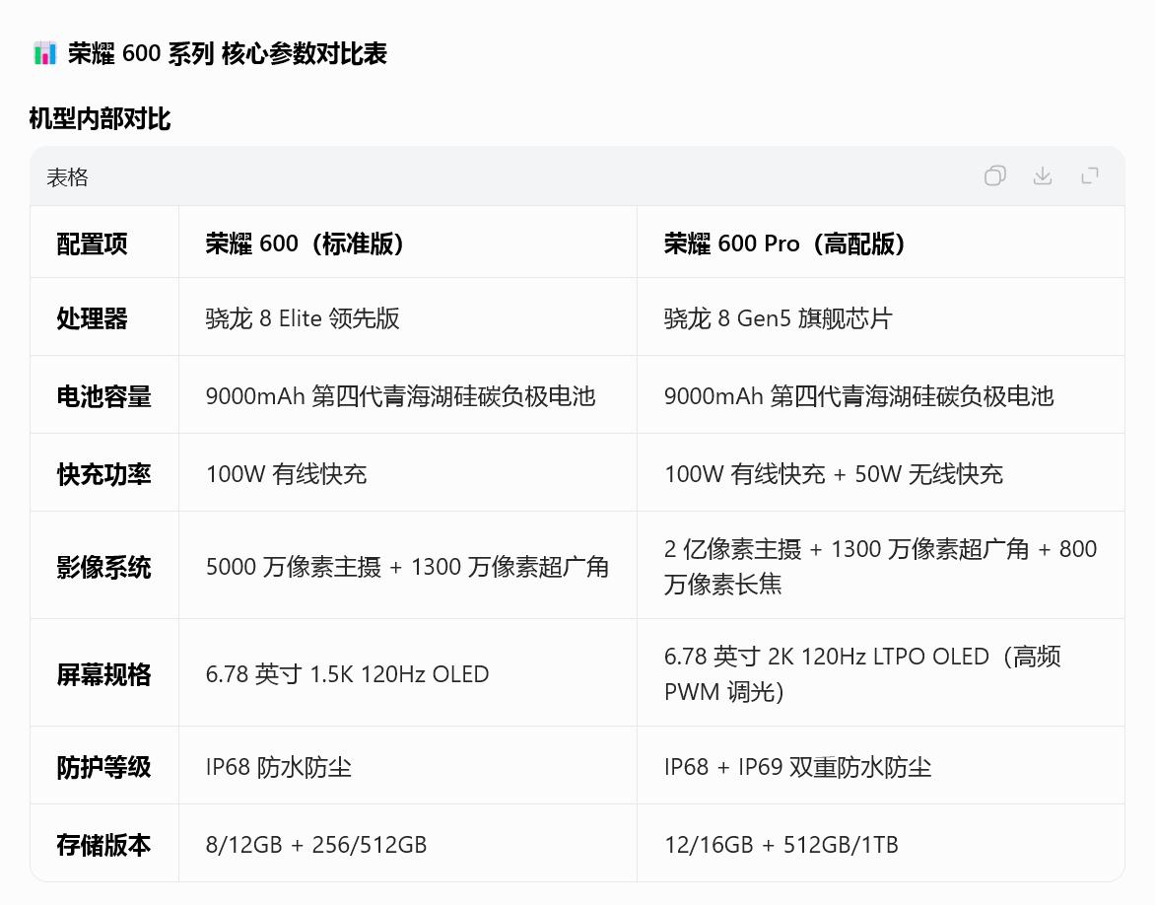
Task: Click the cell starting with 2 亿像素主摄
Action: pyautogui.click(x=880, y=567)
